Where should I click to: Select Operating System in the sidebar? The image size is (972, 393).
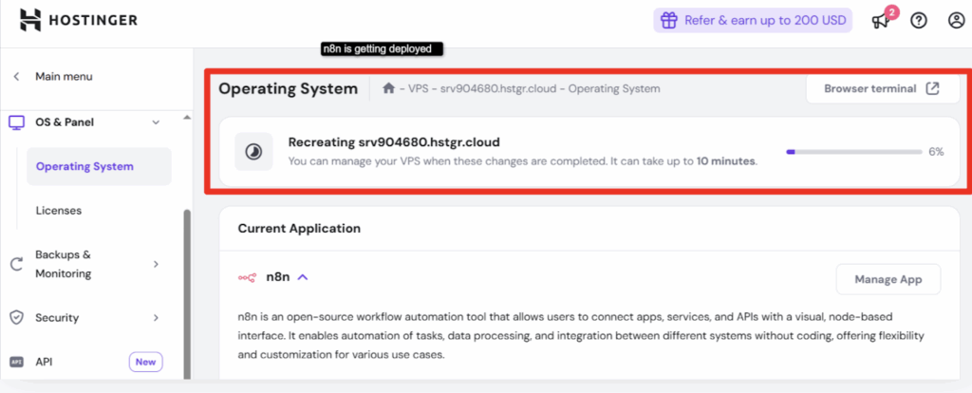pos(99,167)
